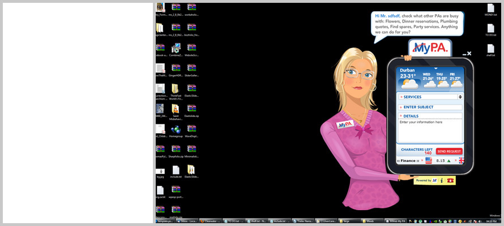The width and height of the screenshot is (504, 226).
Task: Open GingerHDR archive icon
Action: pos(176,70)
